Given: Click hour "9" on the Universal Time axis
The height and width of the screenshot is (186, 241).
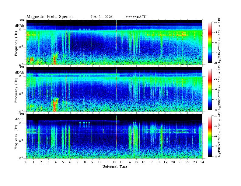Looking at the screenshot, I should (93, 162).
